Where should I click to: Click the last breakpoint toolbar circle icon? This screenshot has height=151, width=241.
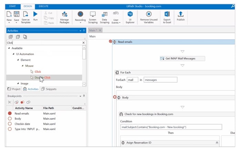click(28, 102)
